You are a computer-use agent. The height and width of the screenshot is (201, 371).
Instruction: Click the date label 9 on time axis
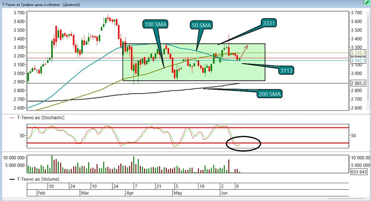(237, 186)
